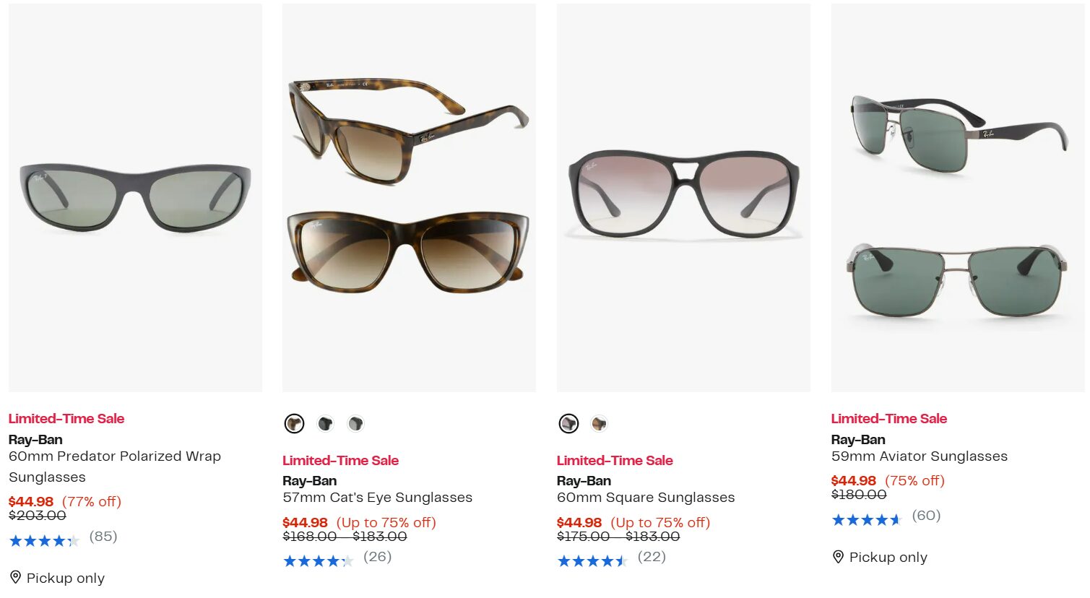
Task: Click star rating of Square Sunglasses
Action: point(592,561)
